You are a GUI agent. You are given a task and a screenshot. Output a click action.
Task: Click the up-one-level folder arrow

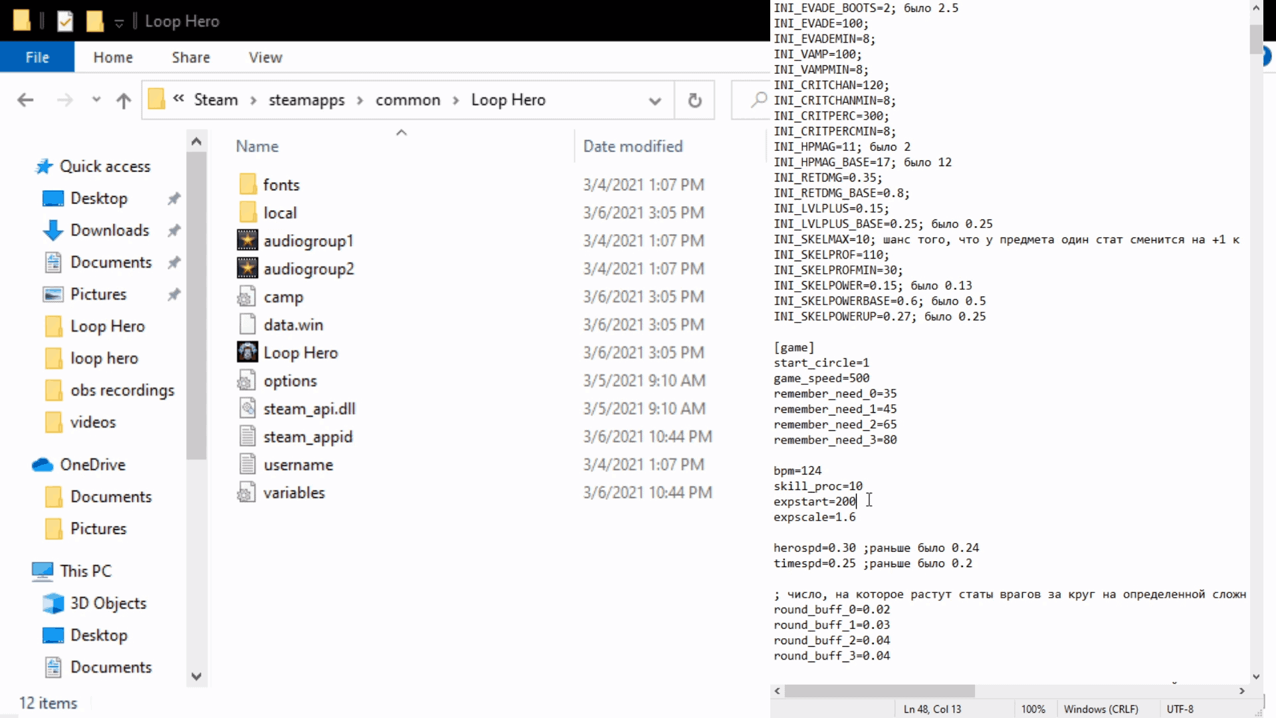[124, 100]
